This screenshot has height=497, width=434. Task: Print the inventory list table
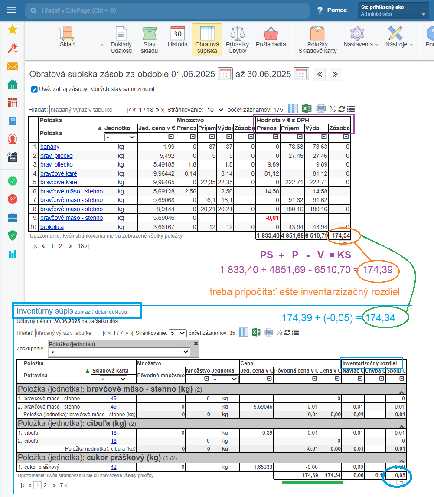(x=269, y=332)
